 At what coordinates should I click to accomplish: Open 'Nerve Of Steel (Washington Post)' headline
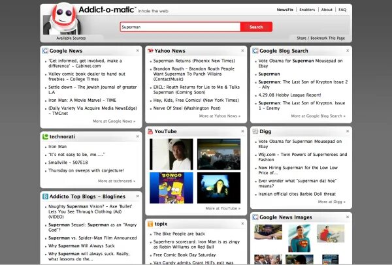187,108
